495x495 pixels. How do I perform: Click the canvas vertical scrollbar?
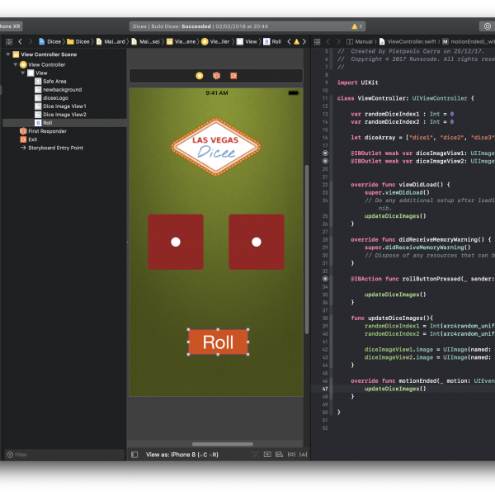tap(307, 249)
